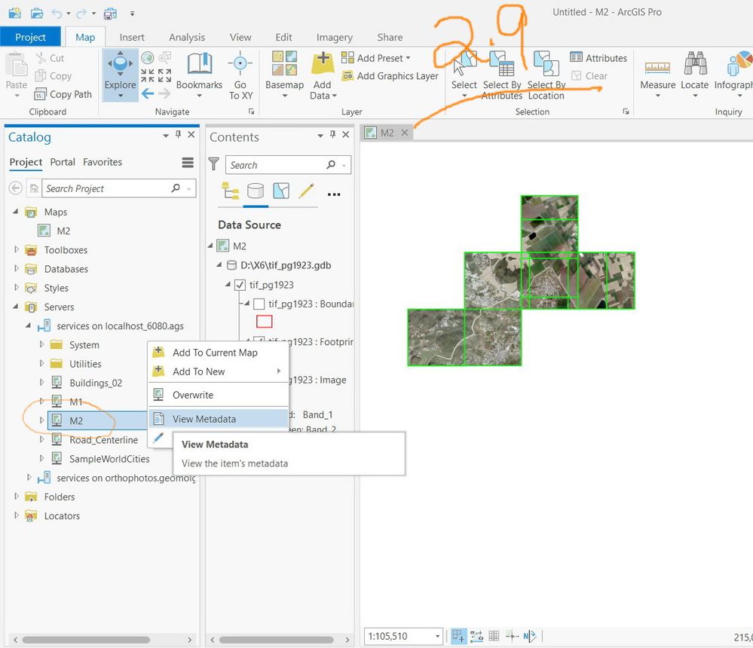This screenshot has width=753, height=648.
Task: Go to previous extent arrow
Action: pos(148,93)
